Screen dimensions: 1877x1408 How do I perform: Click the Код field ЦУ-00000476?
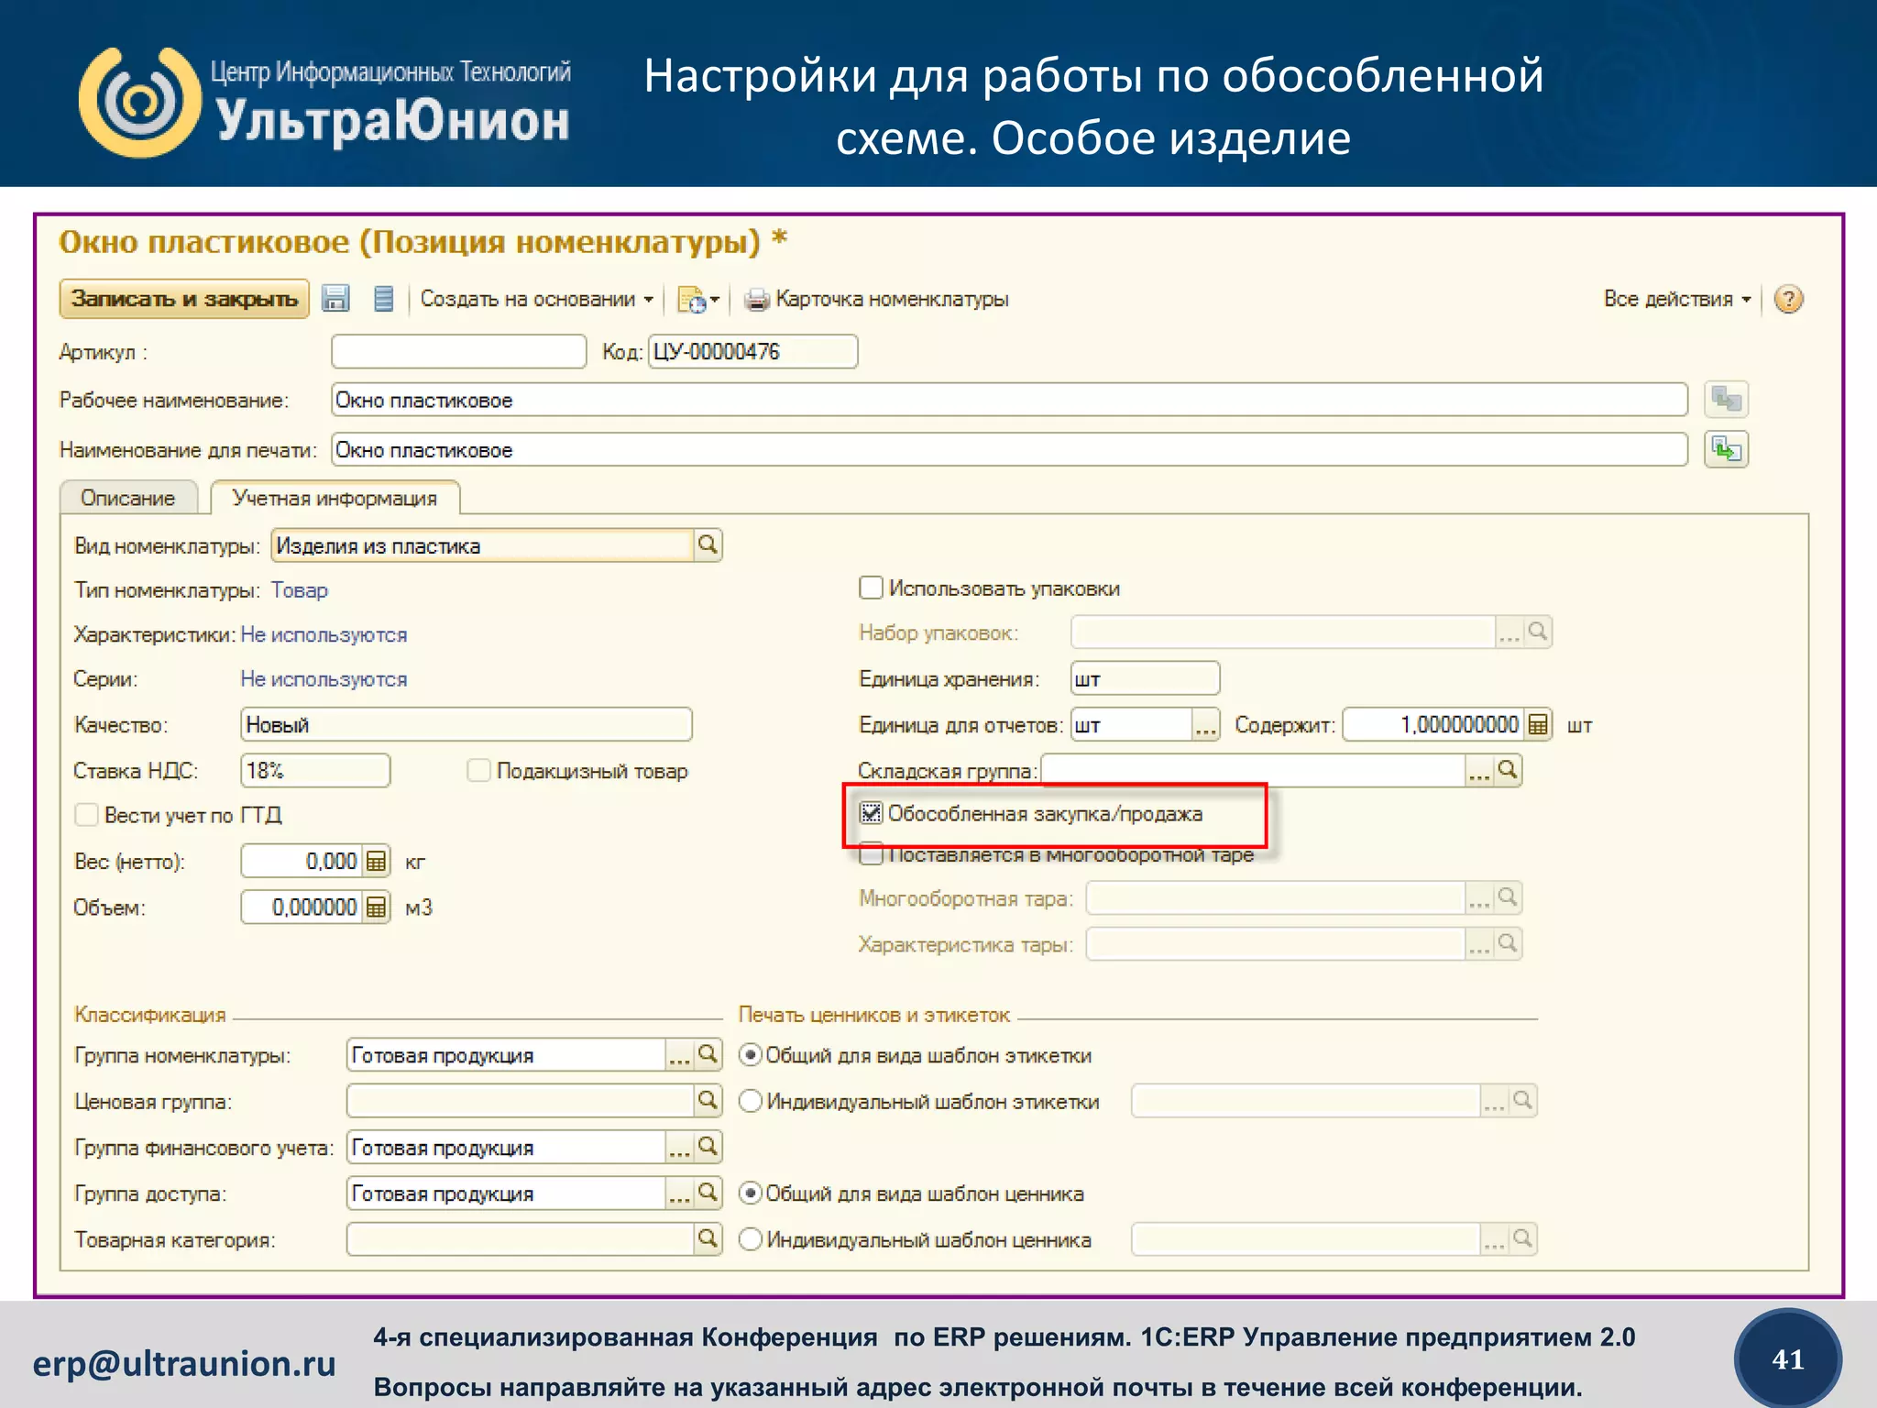point(752,352)
